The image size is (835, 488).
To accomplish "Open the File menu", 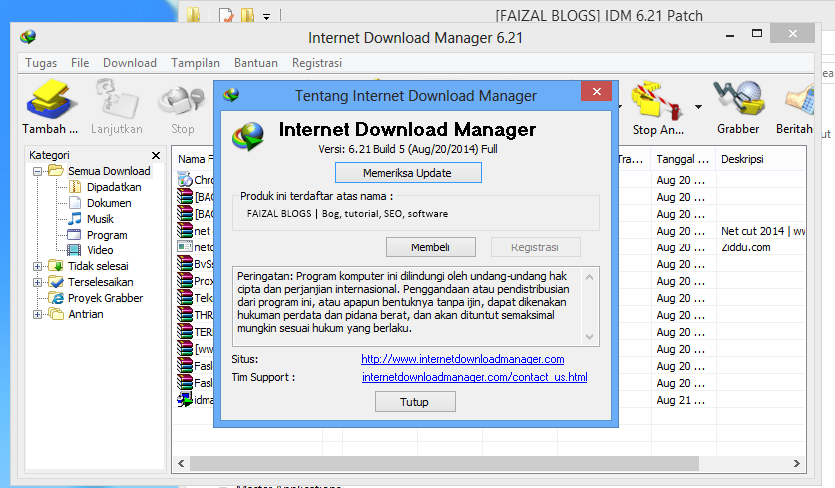I will coord(80,63).
